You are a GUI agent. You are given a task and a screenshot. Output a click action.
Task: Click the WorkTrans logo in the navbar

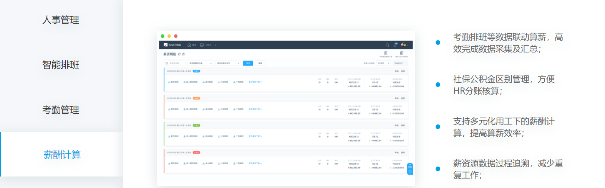[x=172, y=45]
